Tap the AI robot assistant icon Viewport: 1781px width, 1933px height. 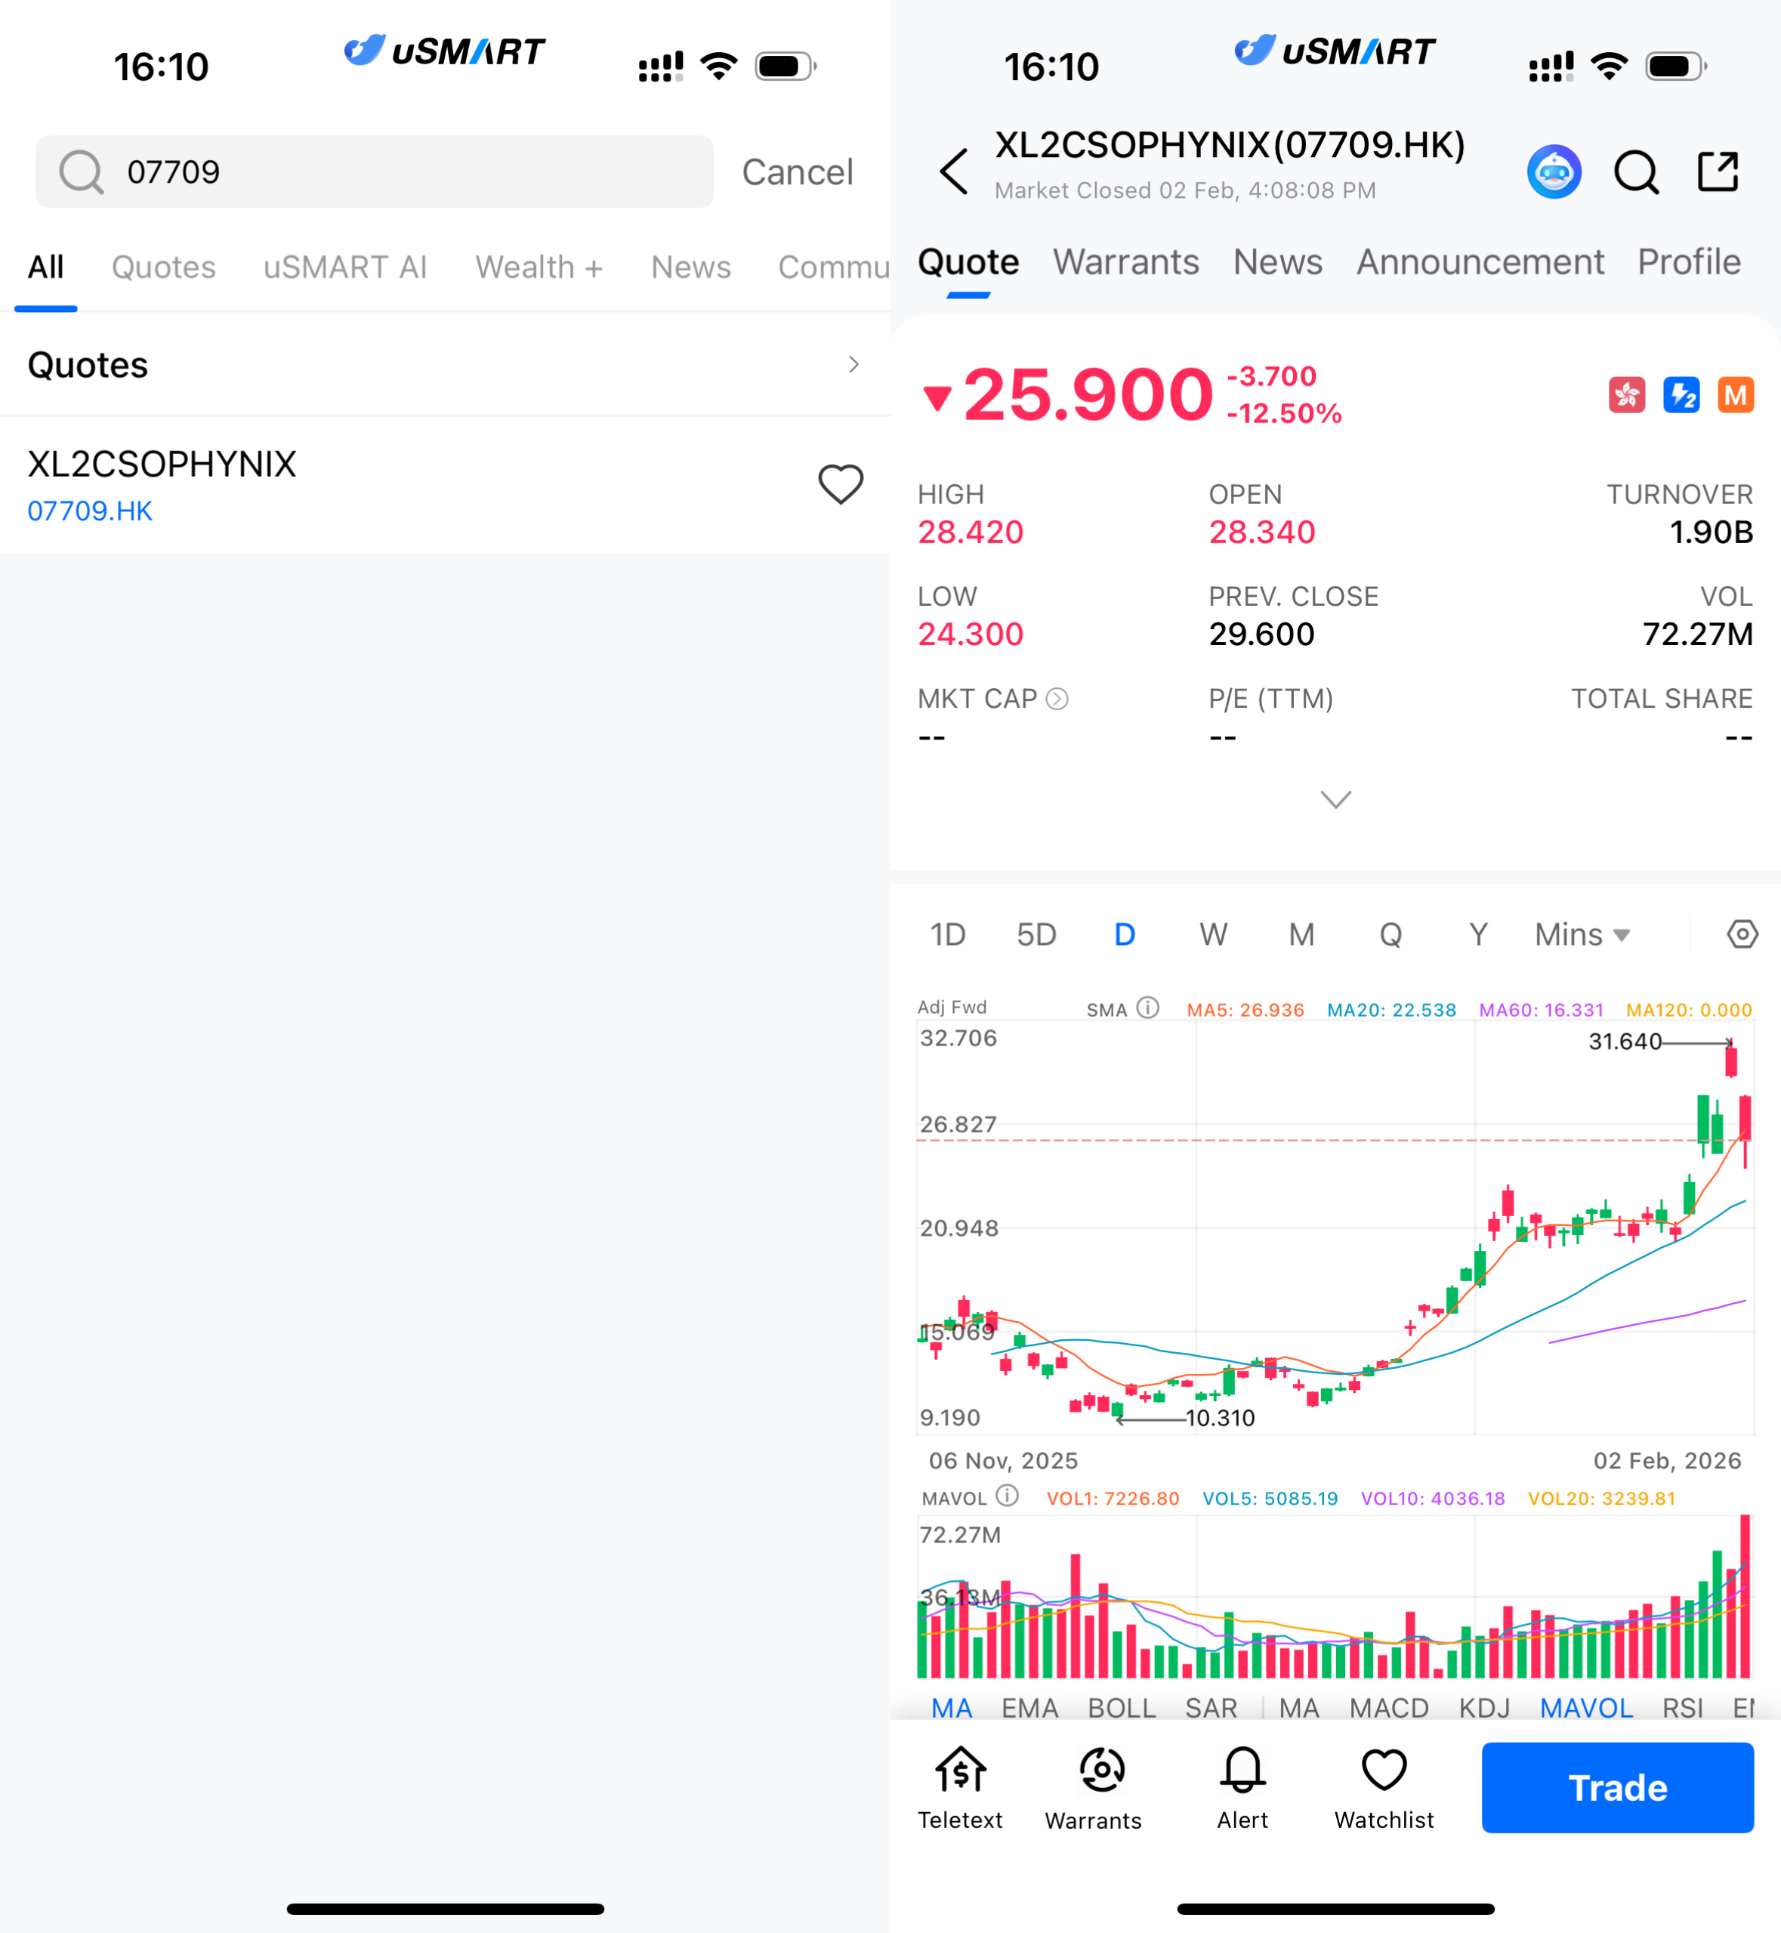point(1554,172)
